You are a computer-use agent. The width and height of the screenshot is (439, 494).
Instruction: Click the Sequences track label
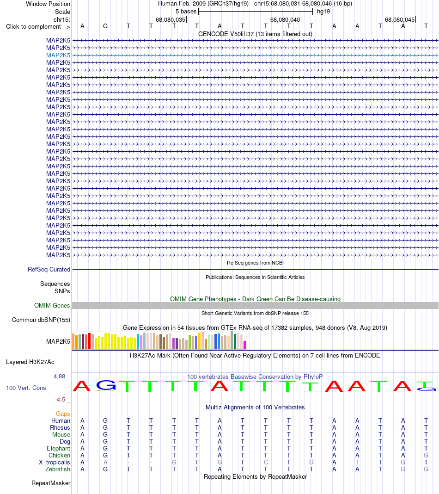point(55,284)
